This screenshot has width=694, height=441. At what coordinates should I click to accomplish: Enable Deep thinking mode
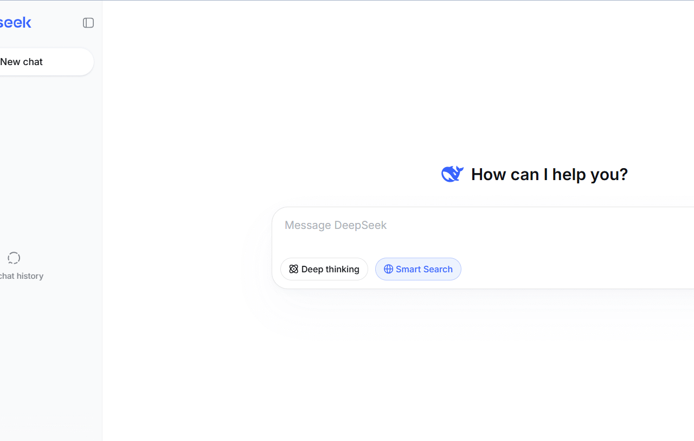pyautogui.click(x=324, y=269)
